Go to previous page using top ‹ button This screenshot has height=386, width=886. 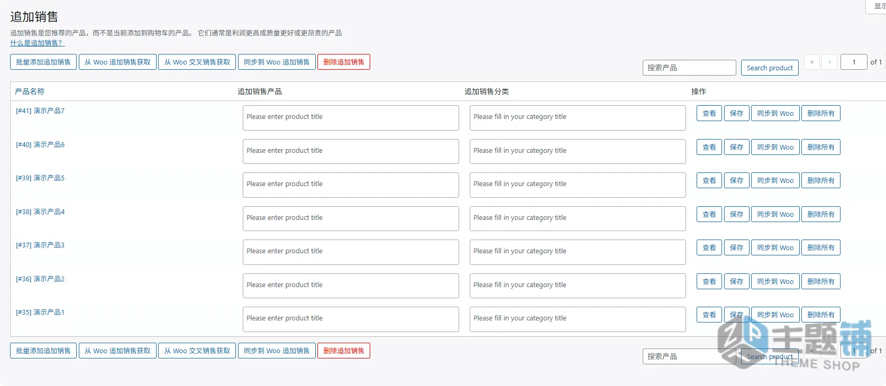[x=829, y=62]
